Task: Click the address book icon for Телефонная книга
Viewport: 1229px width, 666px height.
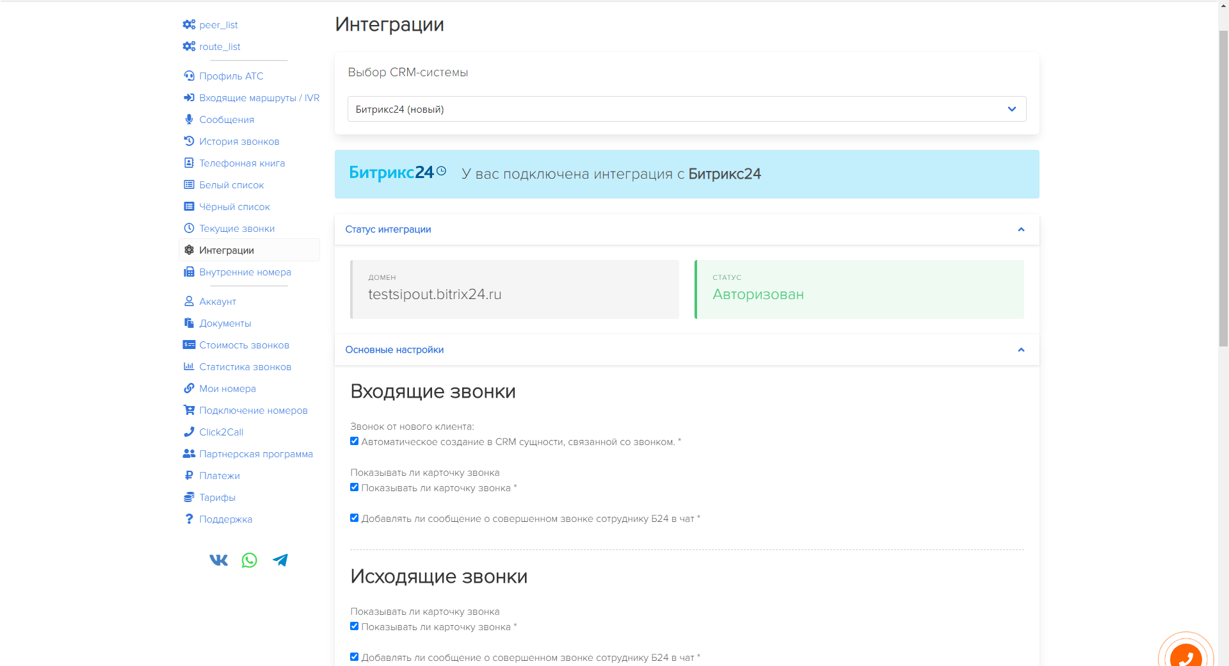Action: tap(189, 163)
